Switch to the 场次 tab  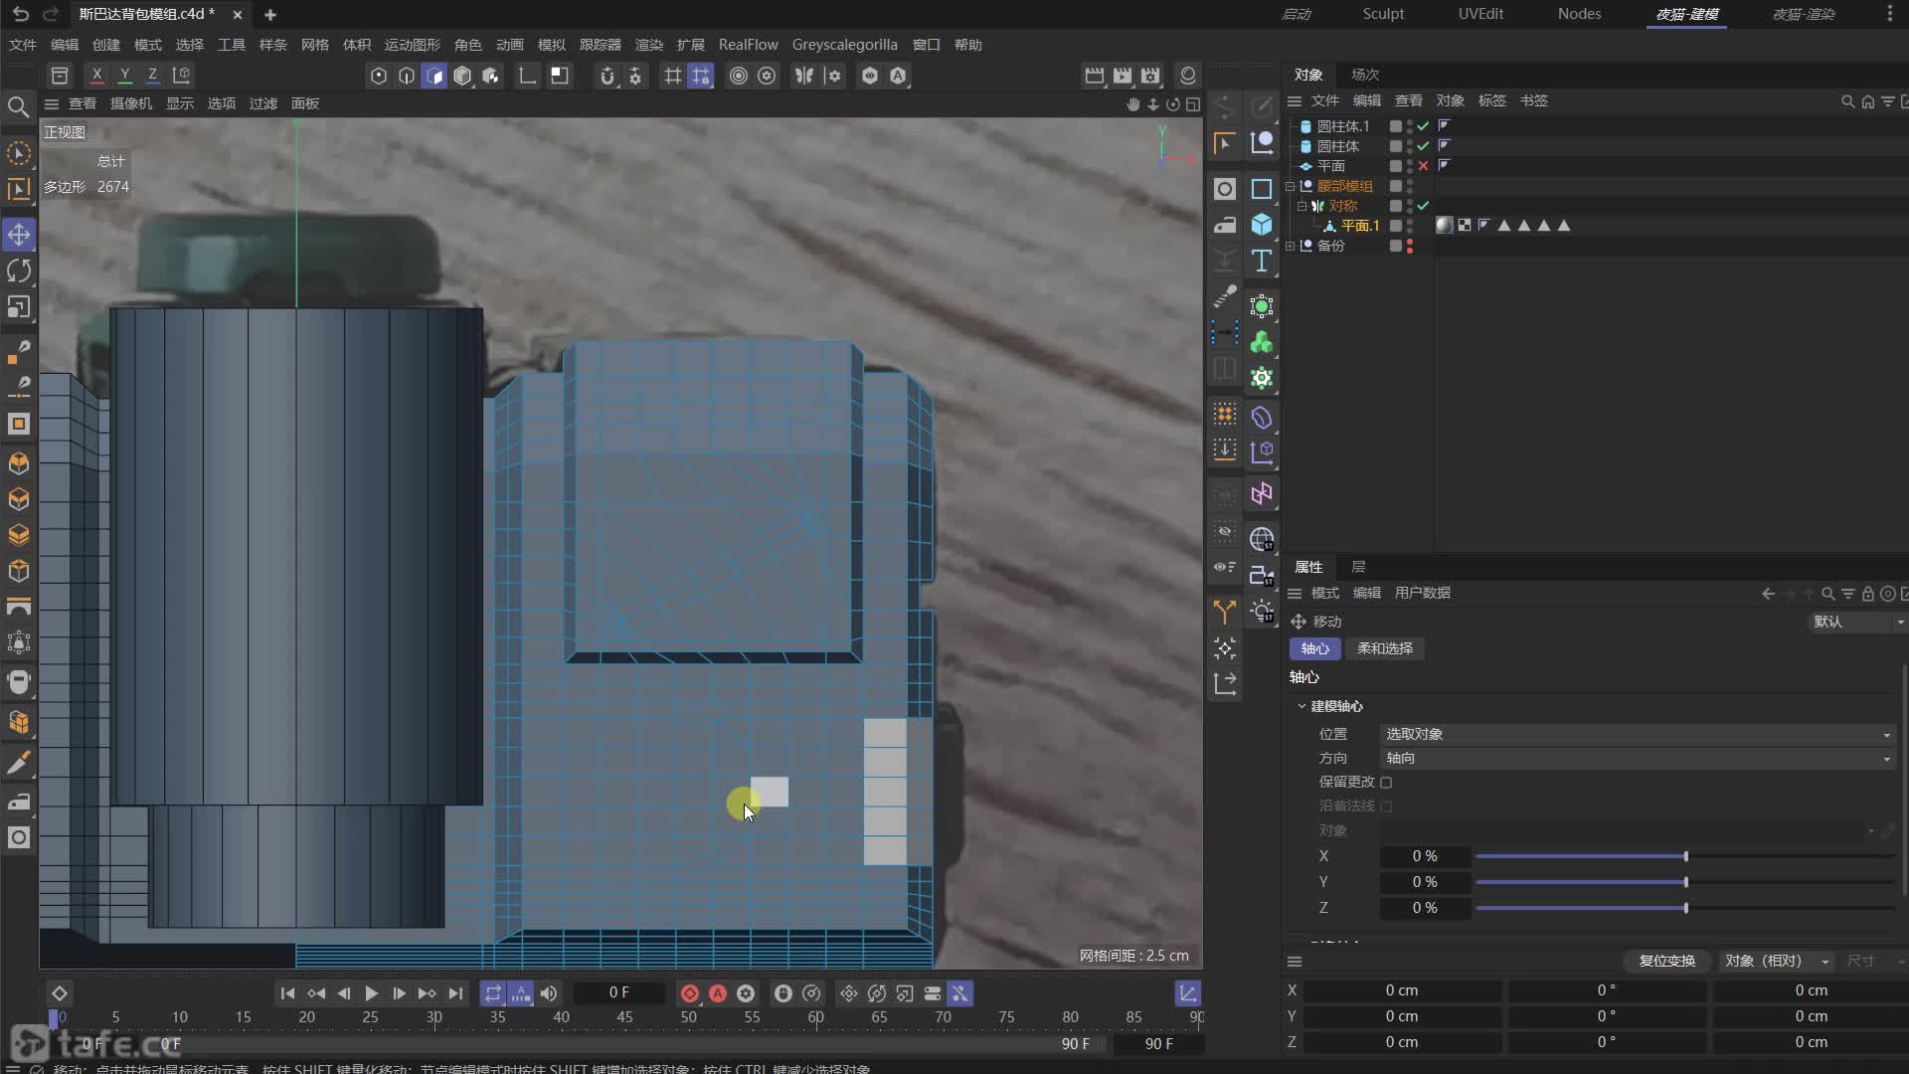click(x=1365, y=75)
